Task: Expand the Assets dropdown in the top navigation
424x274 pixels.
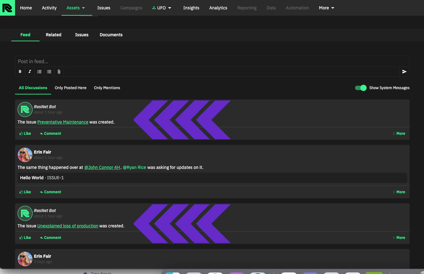Action: 76,8
